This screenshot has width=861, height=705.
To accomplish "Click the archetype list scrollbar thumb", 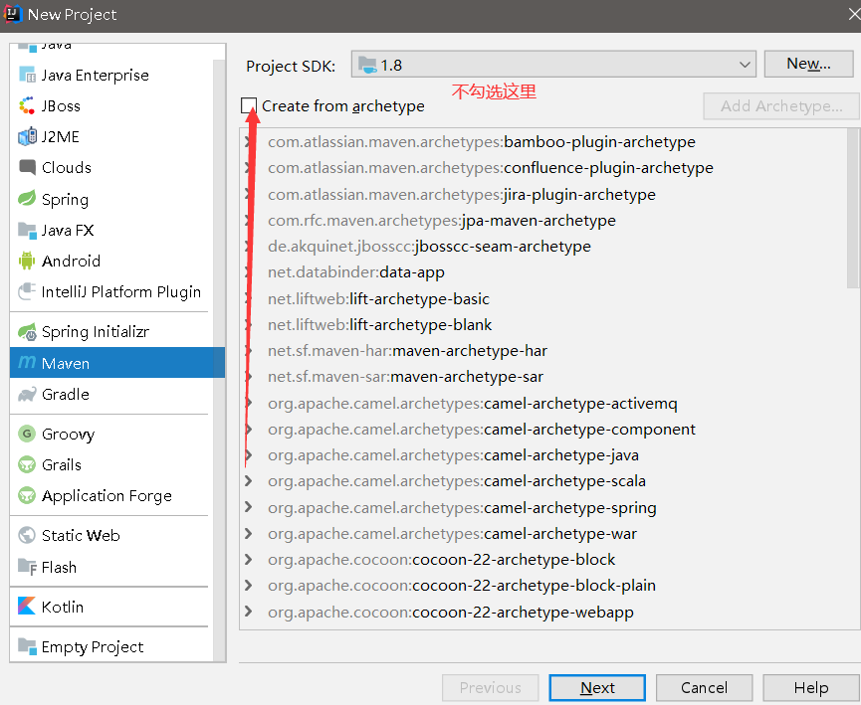I will (853, 209).
